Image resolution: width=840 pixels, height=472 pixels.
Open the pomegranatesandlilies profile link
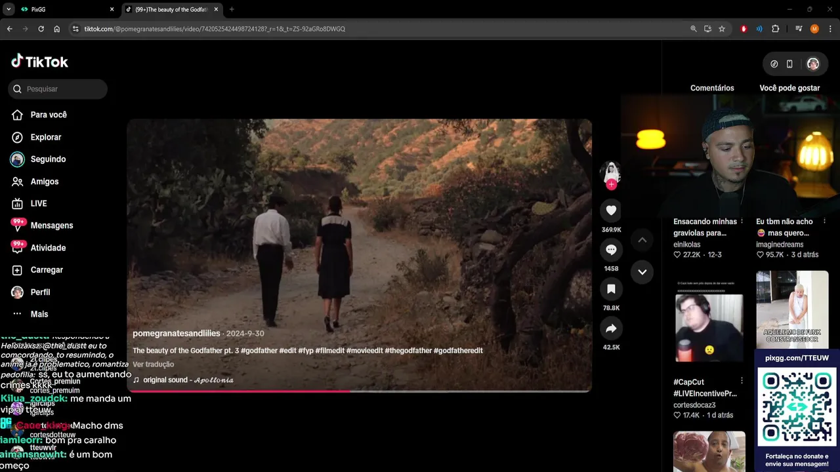(x=176, y=334)
